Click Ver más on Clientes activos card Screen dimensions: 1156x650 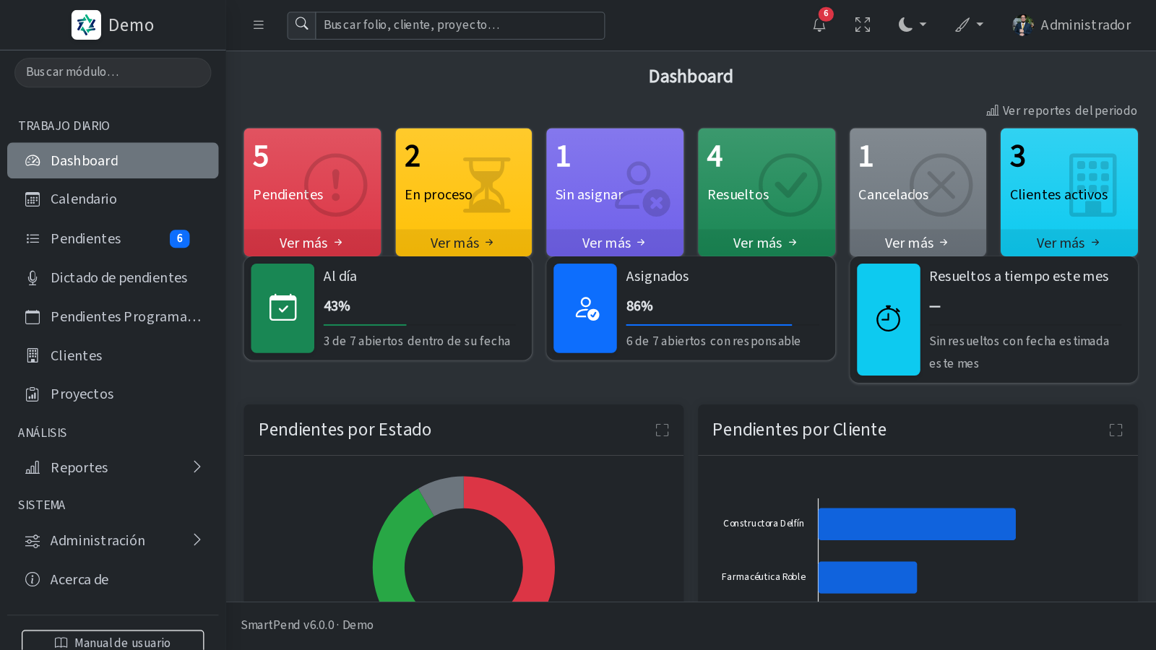coord(1069,243)
